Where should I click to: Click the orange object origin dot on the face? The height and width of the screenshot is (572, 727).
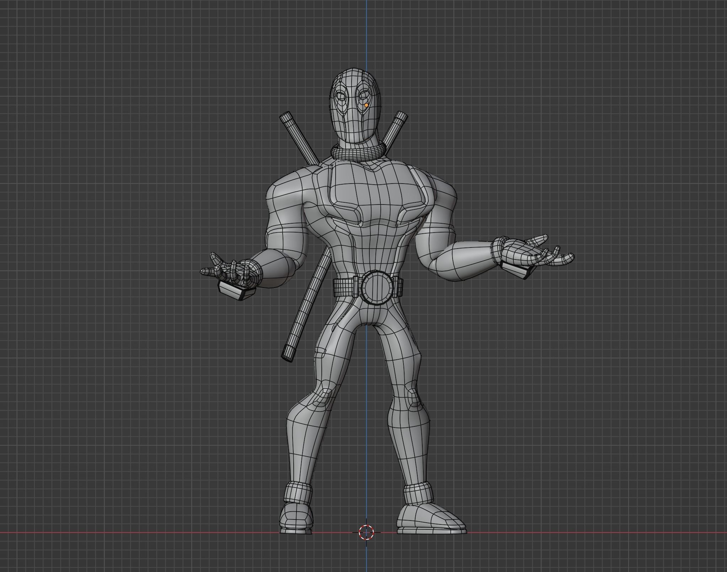pyautogui.click(x=366, y=105)
